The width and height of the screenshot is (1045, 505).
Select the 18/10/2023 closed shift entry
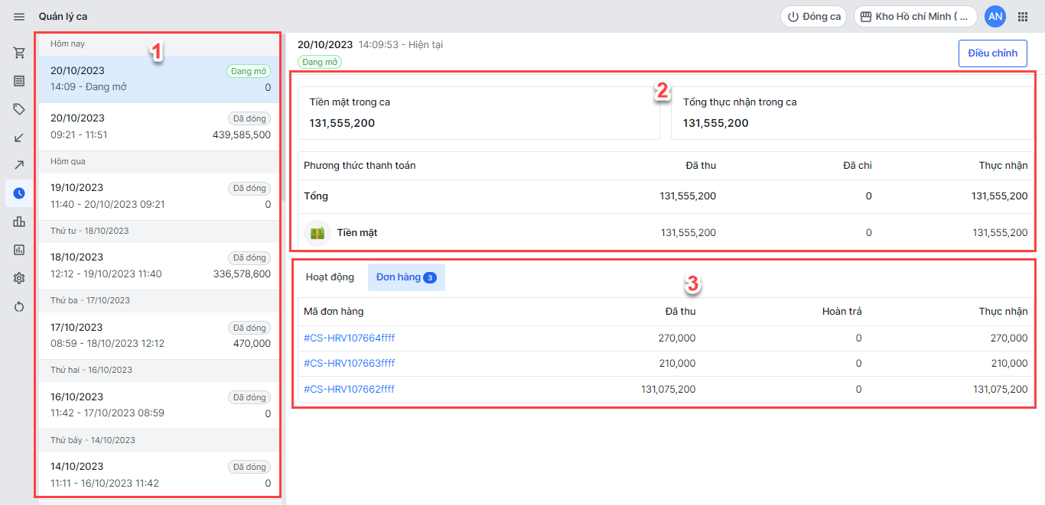160,265
